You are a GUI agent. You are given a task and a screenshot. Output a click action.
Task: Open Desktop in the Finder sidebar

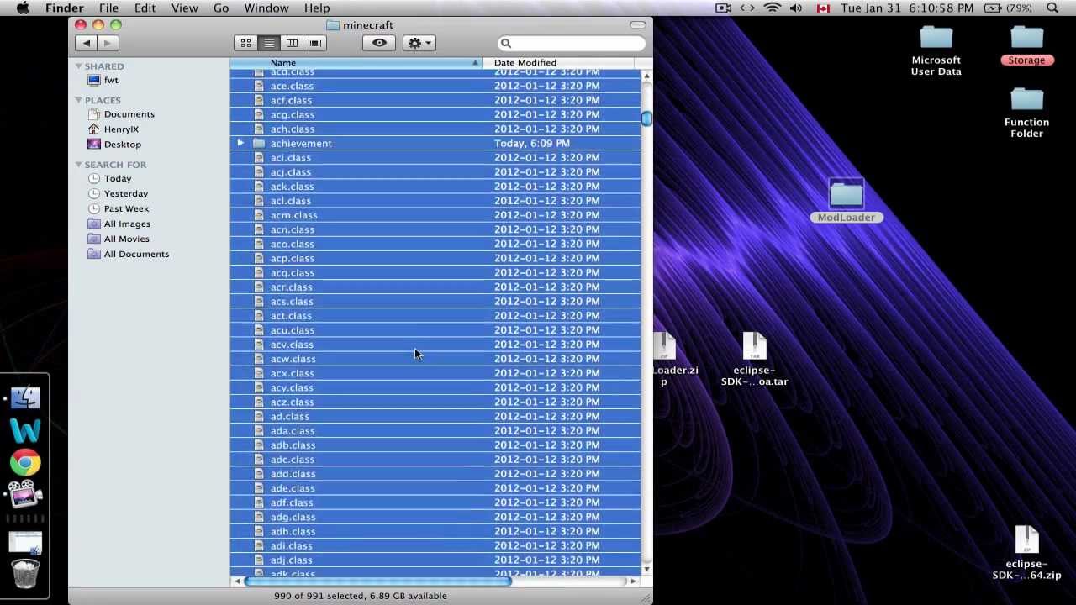122,145
